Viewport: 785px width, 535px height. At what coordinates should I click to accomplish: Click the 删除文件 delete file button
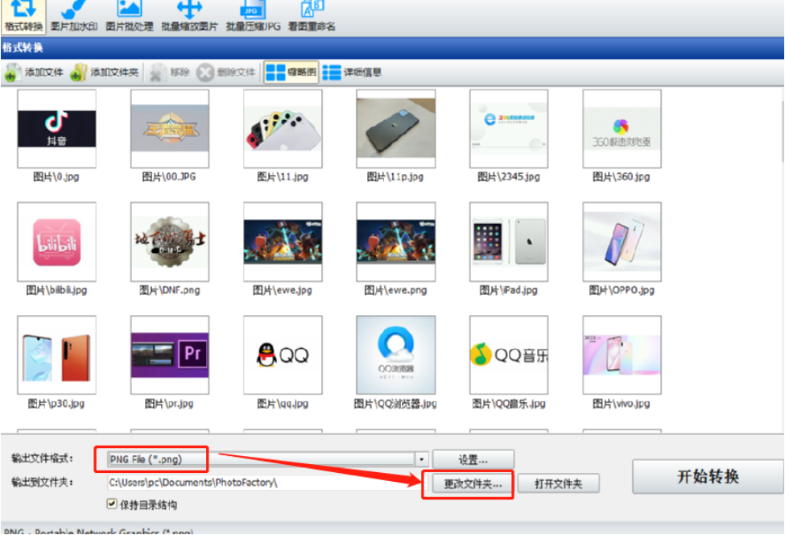click(225, 73)
